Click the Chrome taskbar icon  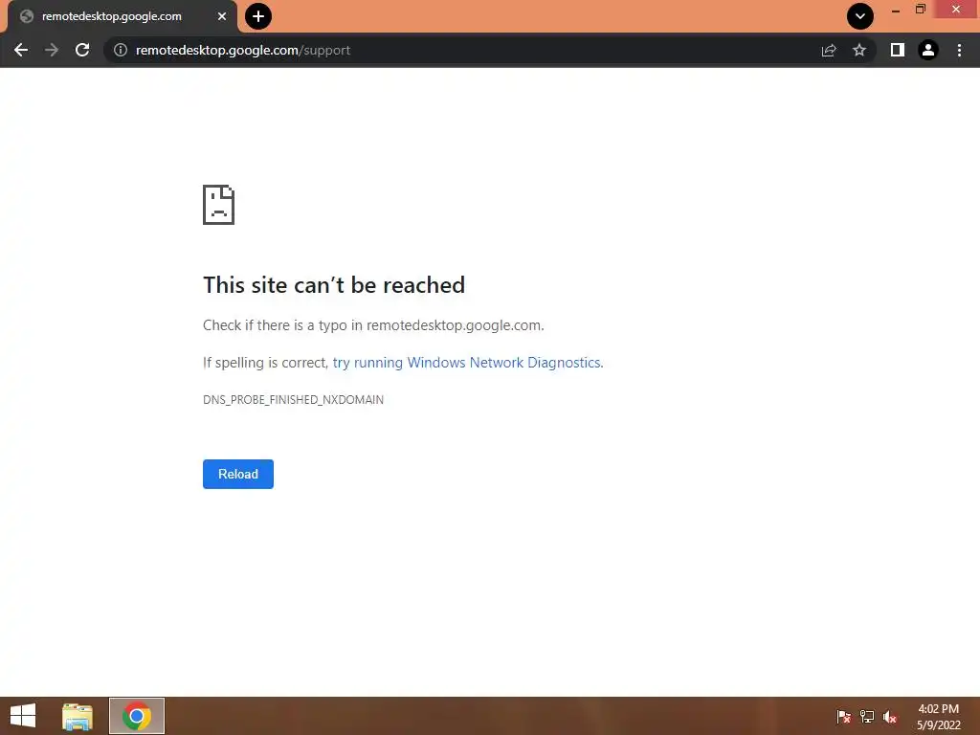coord(136,716)
